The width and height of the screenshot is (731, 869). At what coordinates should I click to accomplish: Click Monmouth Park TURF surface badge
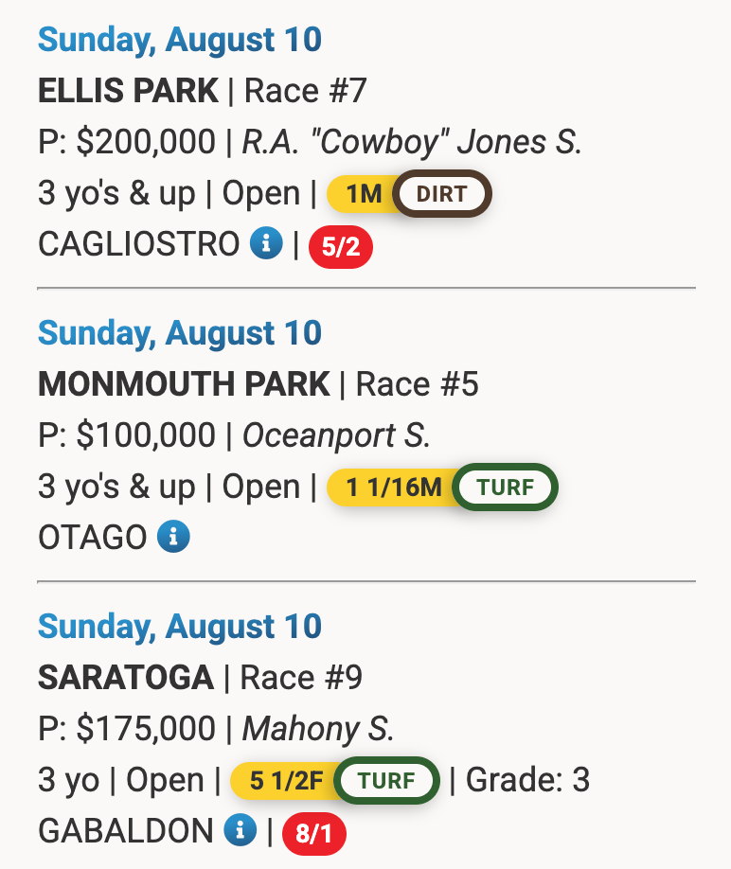click(505, 488)
